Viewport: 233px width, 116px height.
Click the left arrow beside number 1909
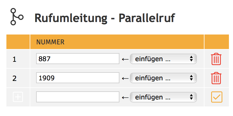coord(125,78)
